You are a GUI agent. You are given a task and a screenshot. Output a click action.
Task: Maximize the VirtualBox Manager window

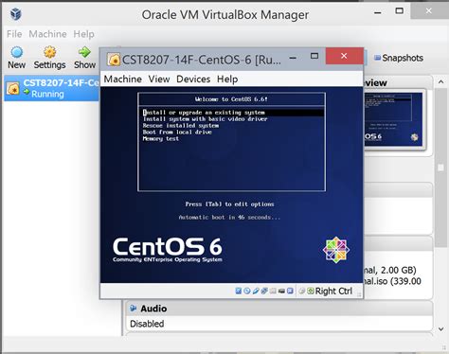click(x=399, y=11)
